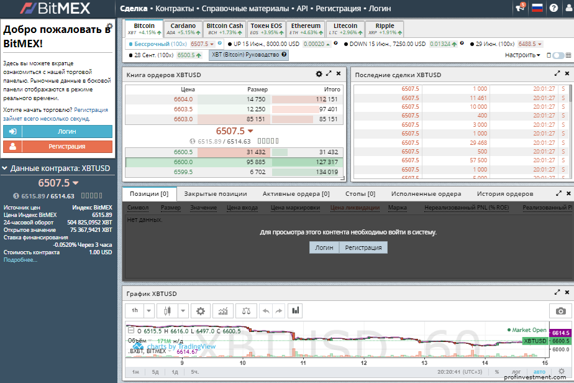Open XBT (Bitcoin) Руководство guide
The height and width of the screenshot is (383, 574).
[x=248, y=55]
